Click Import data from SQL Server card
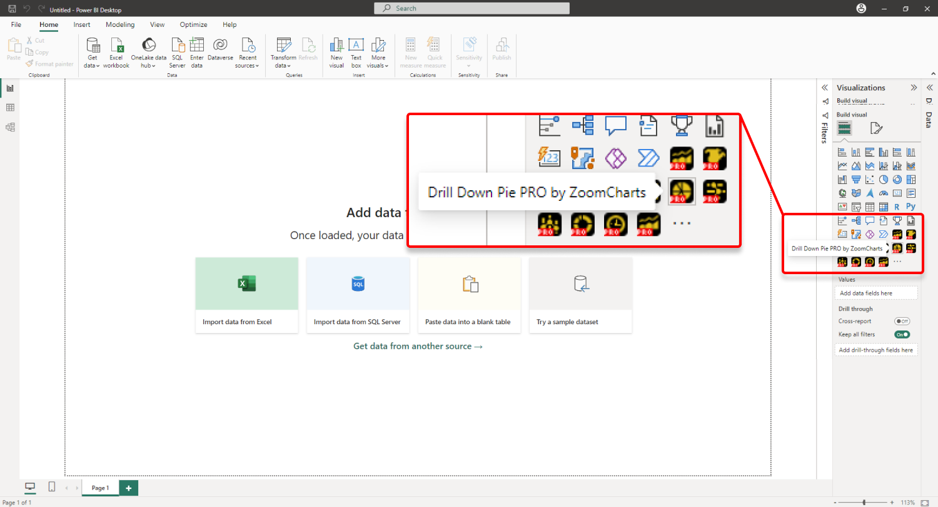This screenshot has width=938, height=507. click(x=358, y=295)
